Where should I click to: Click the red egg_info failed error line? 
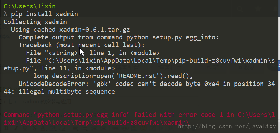139,119
